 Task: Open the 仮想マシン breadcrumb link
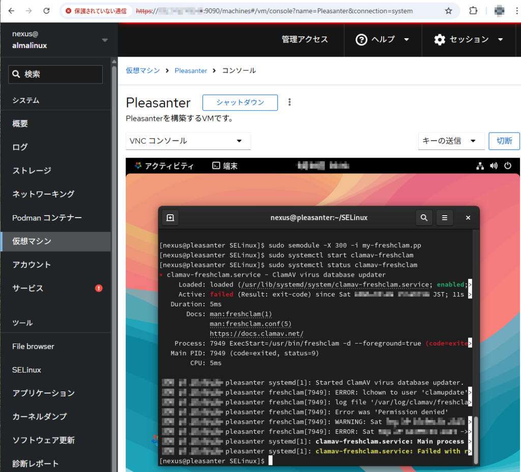[143, 71]
